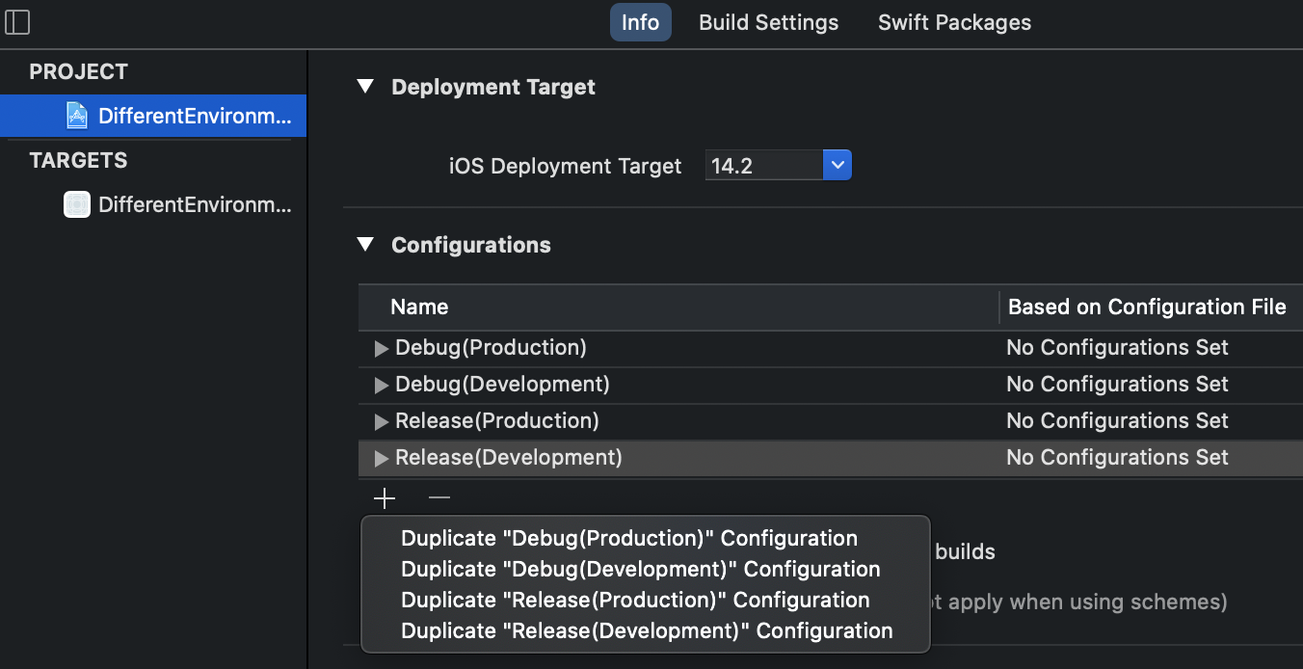Switch to the Build Settings tab

click(x=768, y=22)
